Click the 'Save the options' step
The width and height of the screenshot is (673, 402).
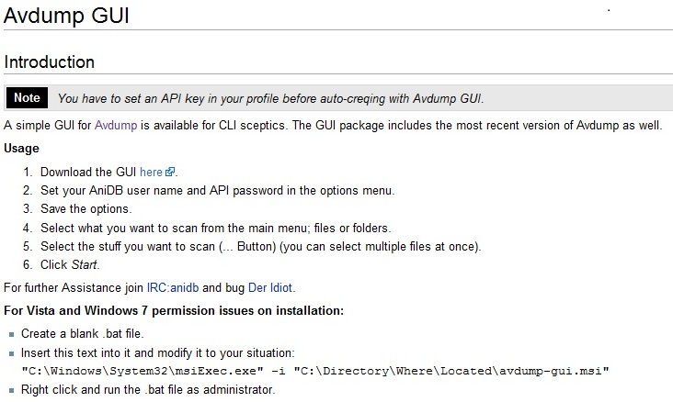click(x=86, y=209)
